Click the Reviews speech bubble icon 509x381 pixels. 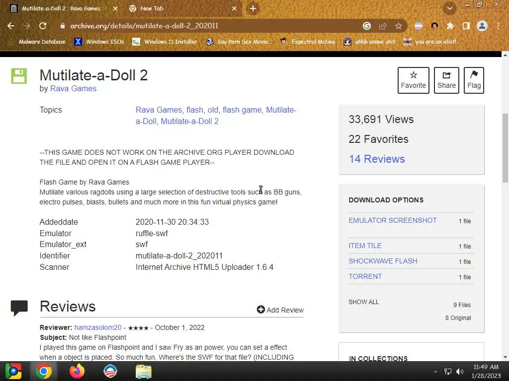click(x=19, y=308)
